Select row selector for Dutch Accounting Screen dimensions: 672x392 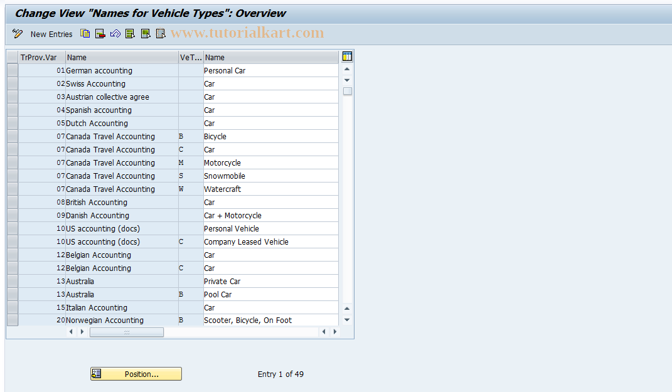click(x=13, y=124)
